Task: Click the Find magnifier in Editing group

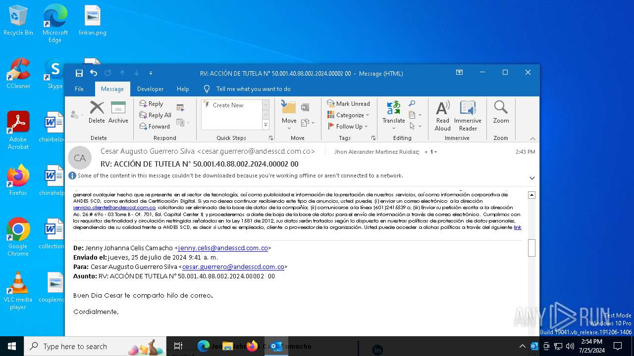Action: [412, 103]
